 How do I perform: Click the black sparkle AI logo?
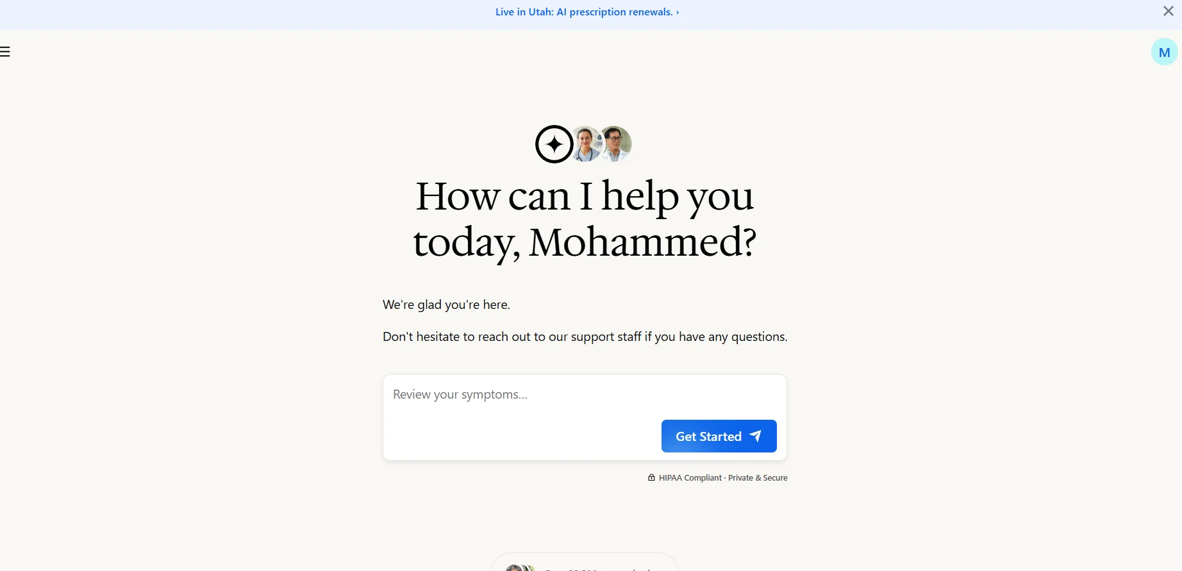pos(554,144)
